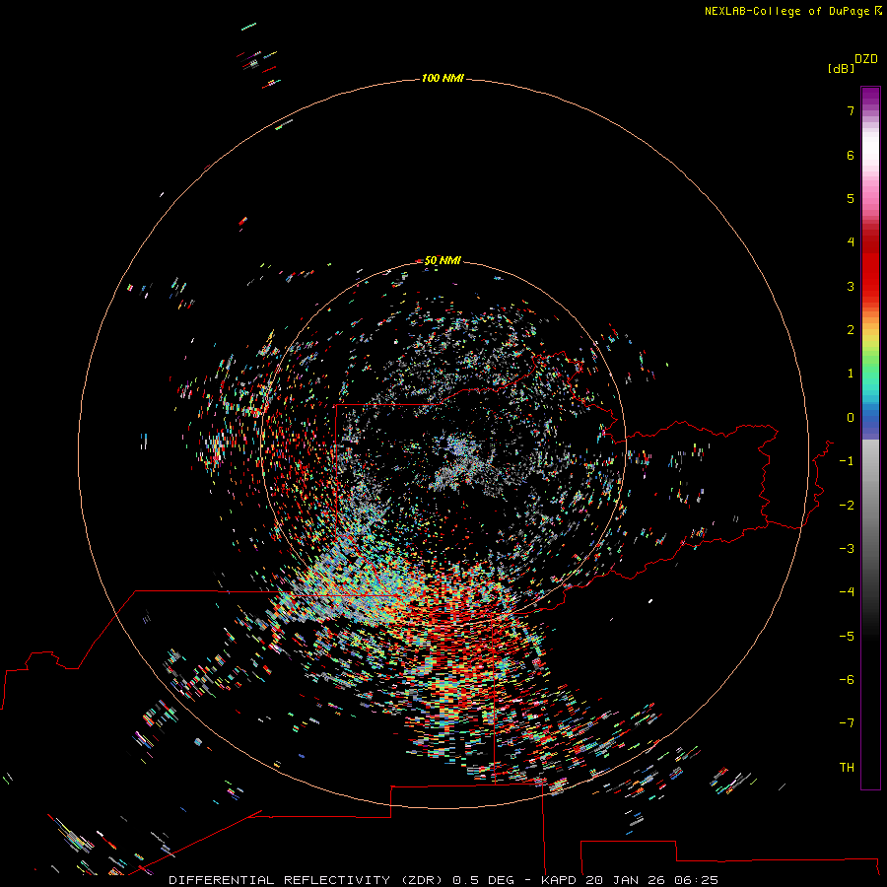
Task: Click the Differential Reflectivity caption at bottom
Action: (443, 880)
